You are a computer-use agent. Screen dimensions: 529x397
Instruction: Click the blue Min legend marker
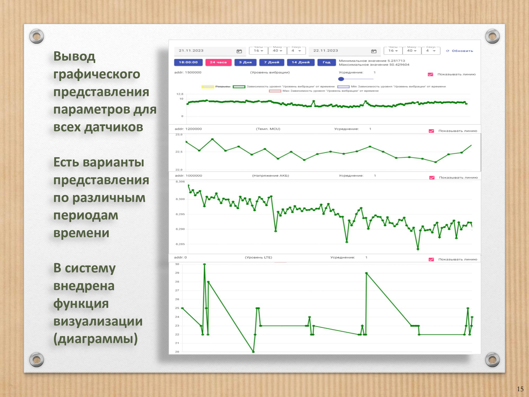pos(343,87)
